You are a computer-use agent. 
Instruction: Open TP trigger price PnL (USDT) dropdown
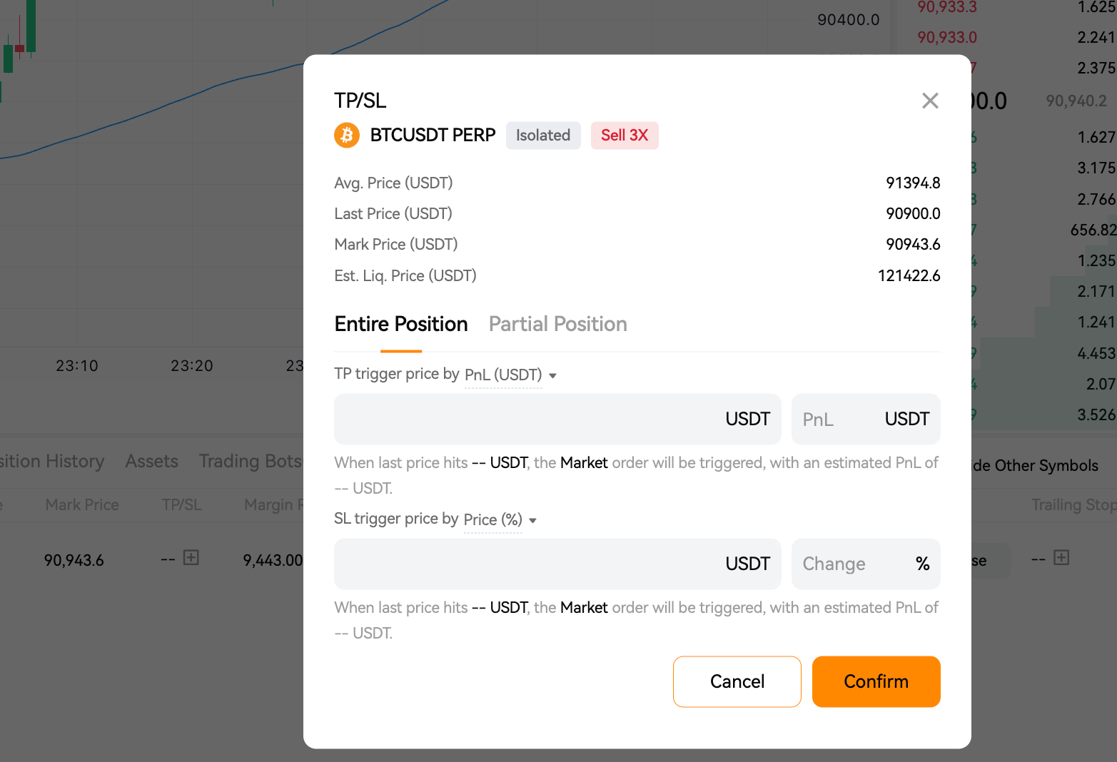[510, 375]
